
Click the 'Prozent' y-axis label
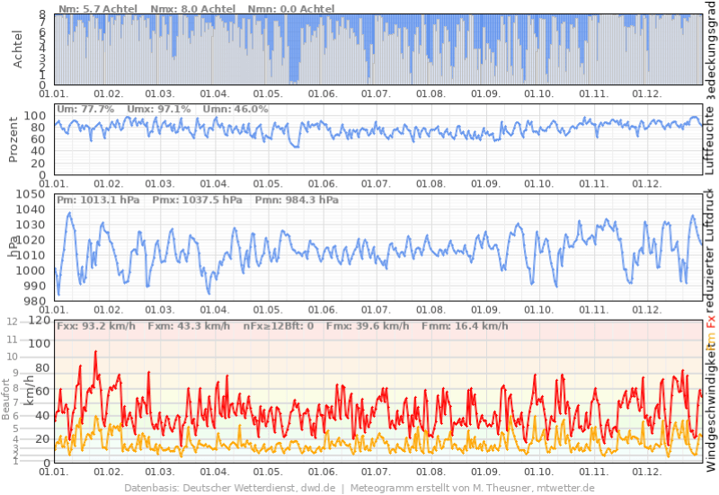13,139
